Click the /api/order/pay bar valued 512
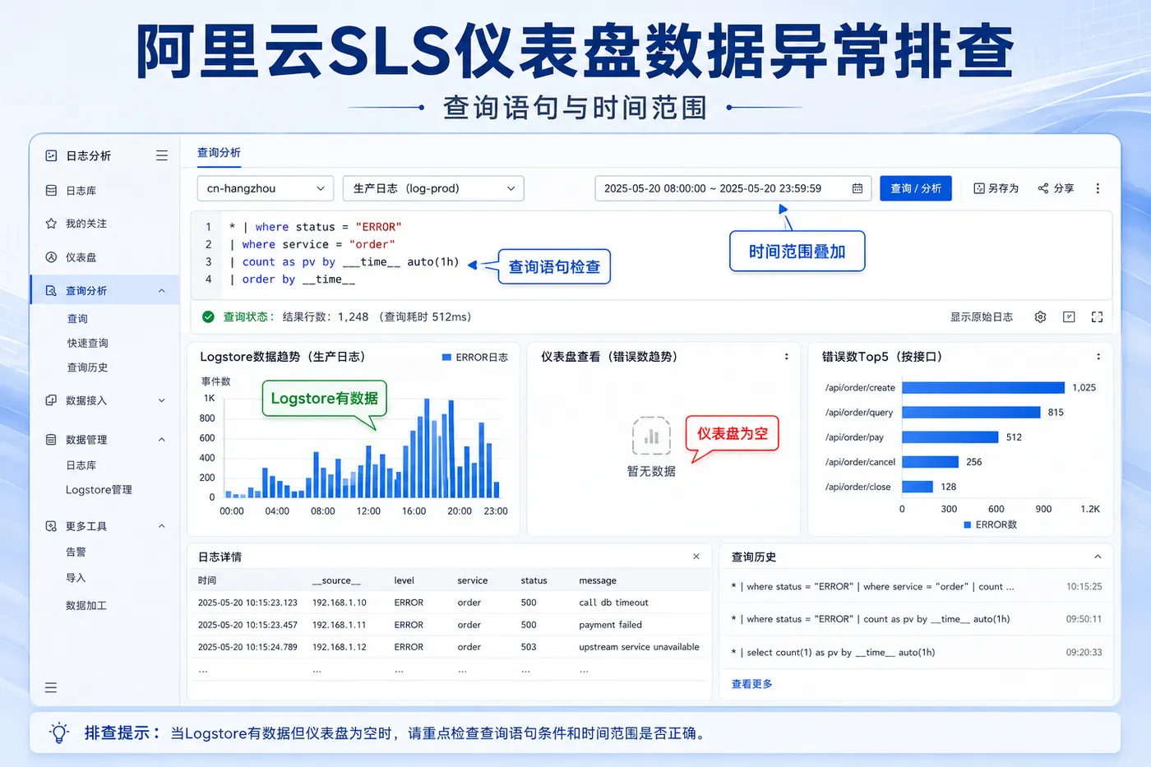1151x767 pixels. (x=950, y=437)
